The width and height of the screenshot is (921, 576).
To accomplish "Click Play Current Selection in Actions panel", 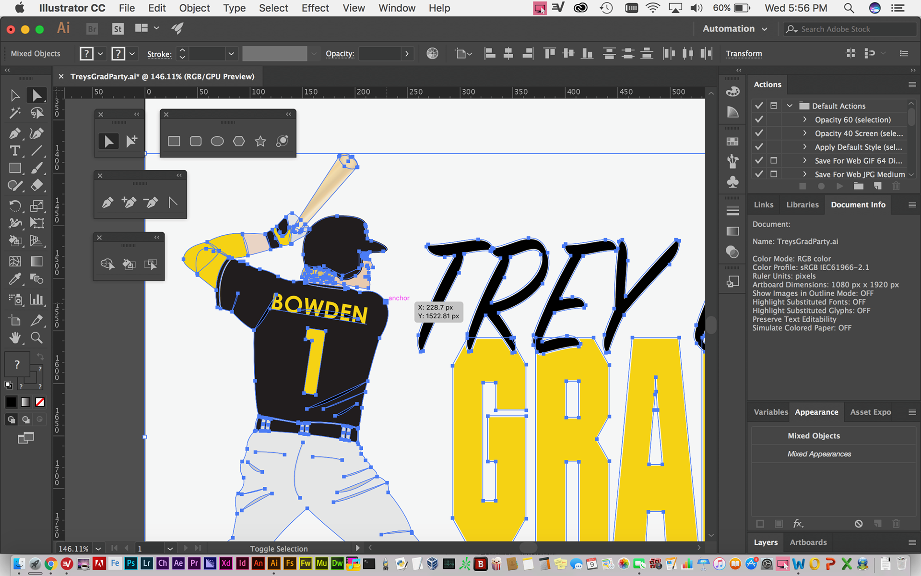I will coord(839,186).
